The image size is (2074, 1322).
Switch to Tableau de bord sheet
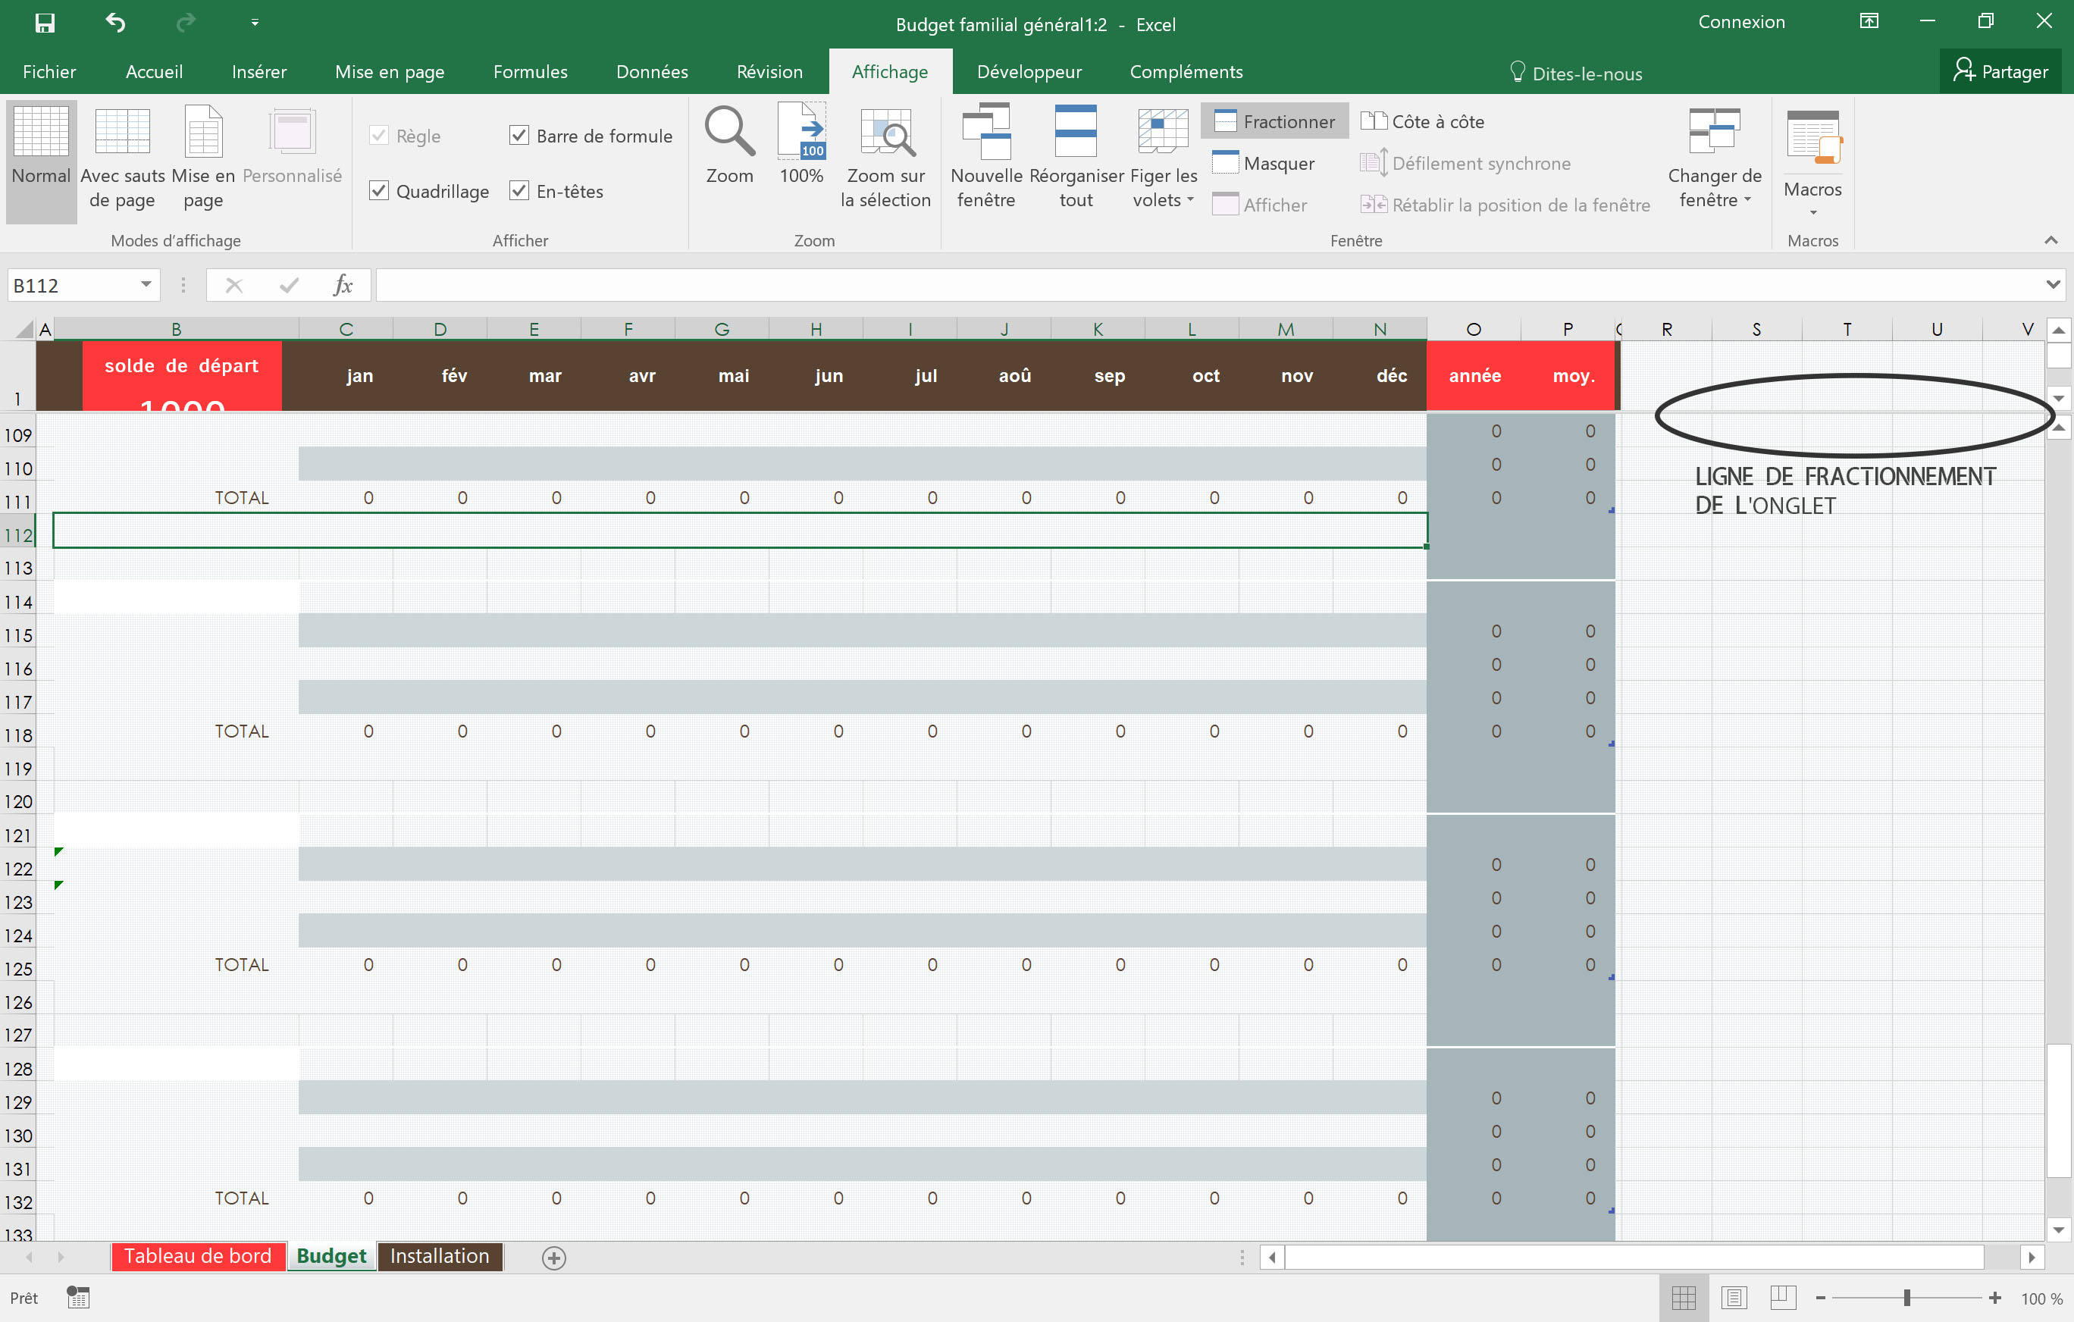[197, 1257]
